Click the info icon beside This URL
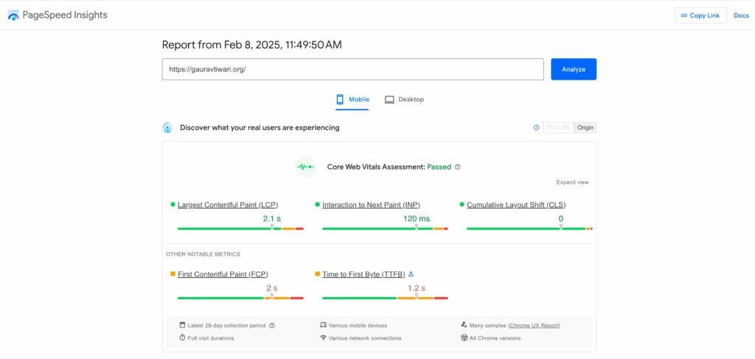This screenshot has width=755, height=359. click(536, 128)
